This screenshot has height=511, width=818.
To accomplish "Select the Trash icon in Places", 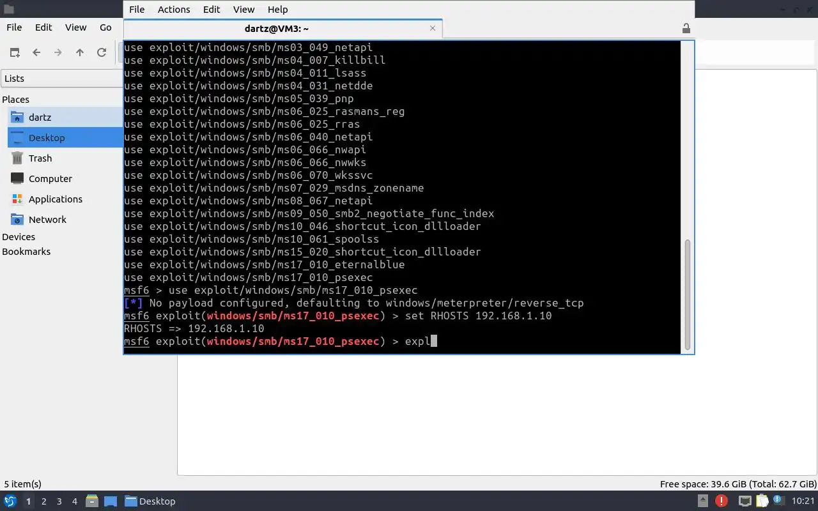I will 17,158.
